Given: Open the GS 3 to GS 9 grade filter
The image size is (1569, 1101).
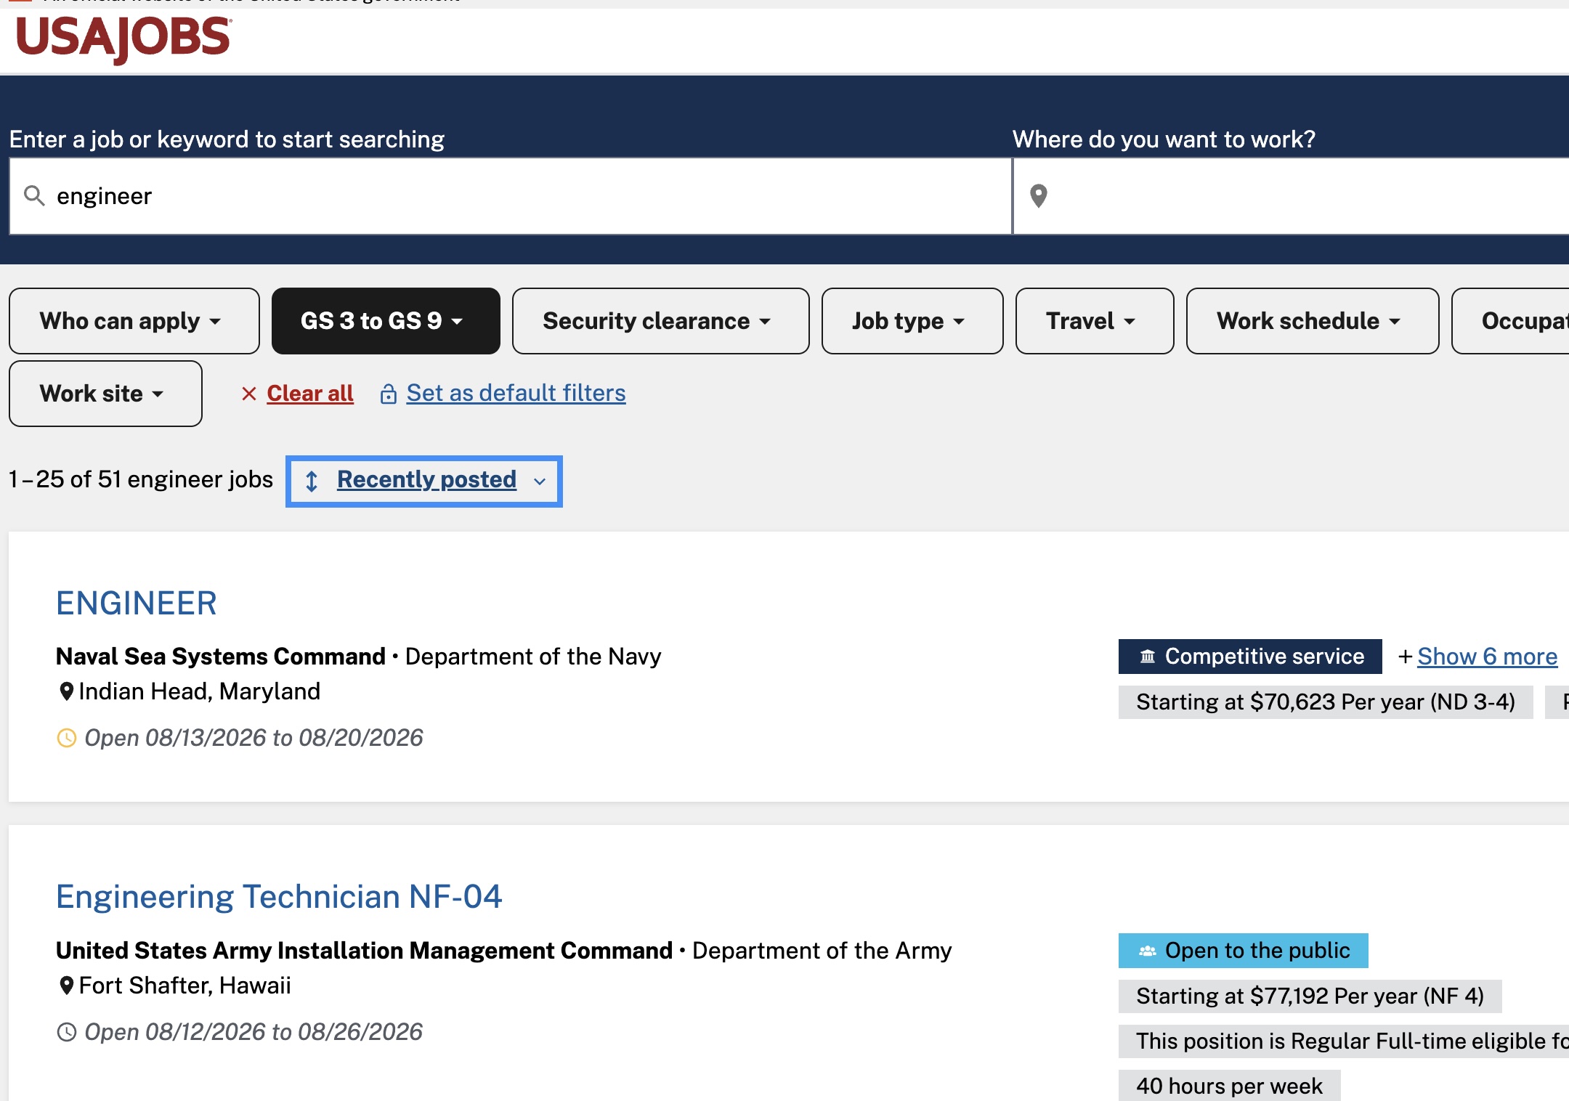Looking at the screenshot, I should point(386,321).
